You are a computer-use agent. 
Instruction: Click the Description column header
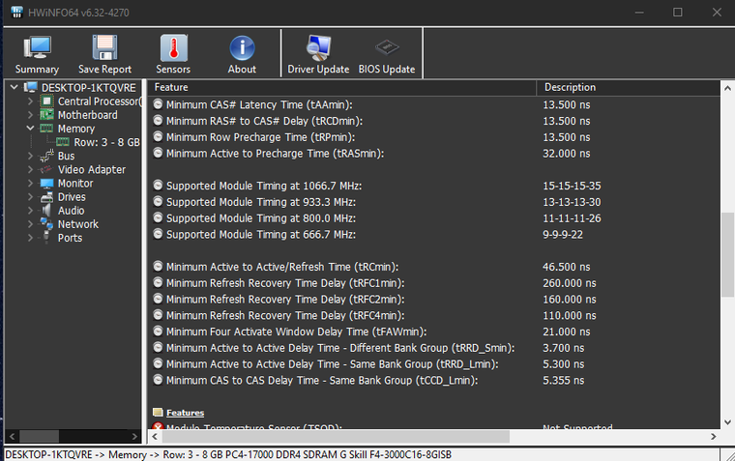tap(627, 87)
